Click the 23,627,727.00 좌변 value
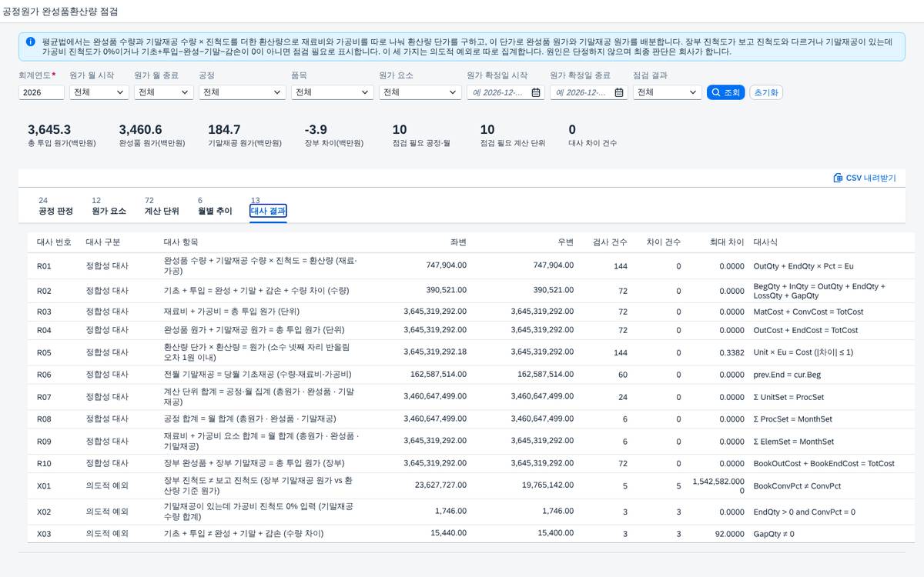Screen dimensions: 924x577 [440, 485]
